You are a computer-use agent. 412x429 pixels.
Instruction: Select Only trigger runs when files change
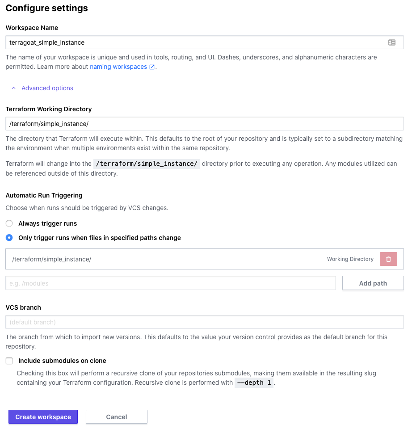tap(9, 238)
